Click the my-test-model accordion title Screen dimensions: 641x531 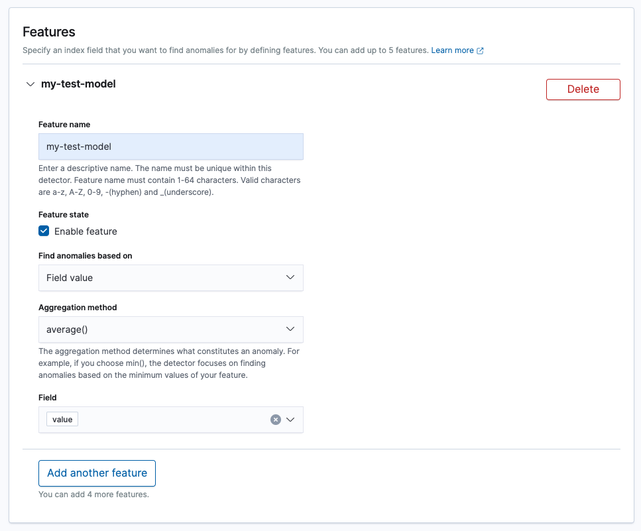coord(78,84)
